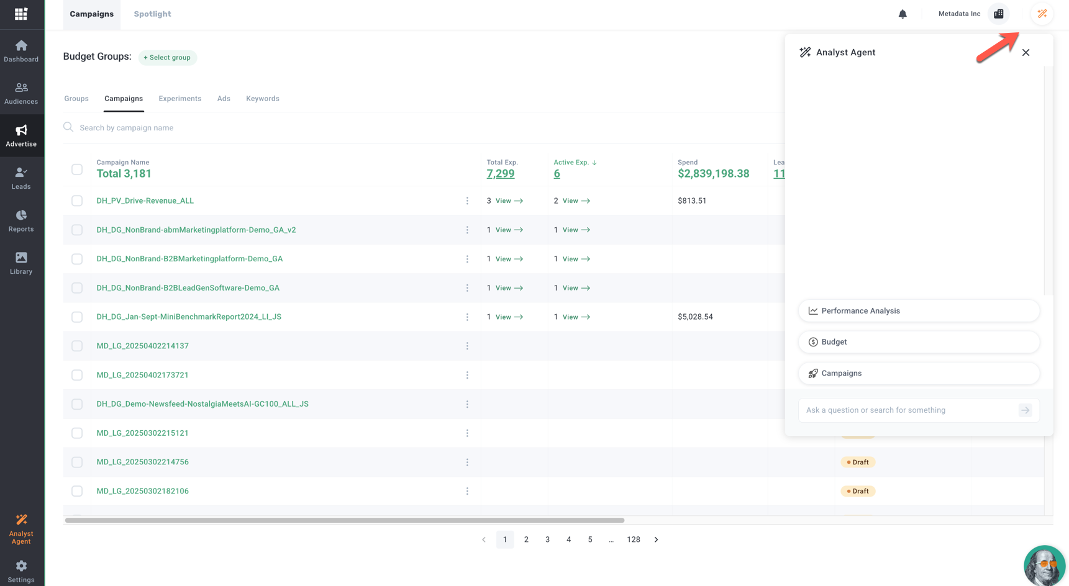Open options menu for DH_DG_Jan-Sept-MiniBenchmarkReport2024_LI_JS

pyautogui.click(x=467, y=317)
